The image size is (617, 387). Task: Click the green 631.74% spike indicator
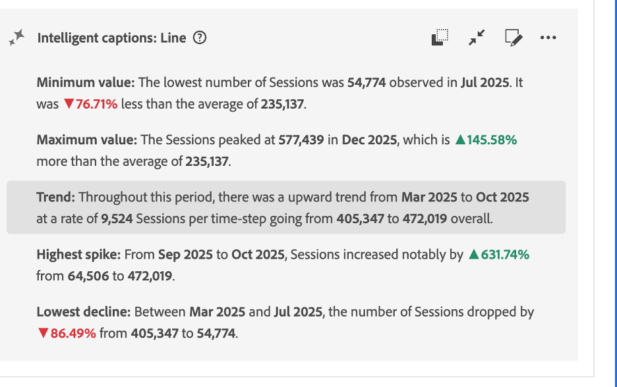(498, 255)
